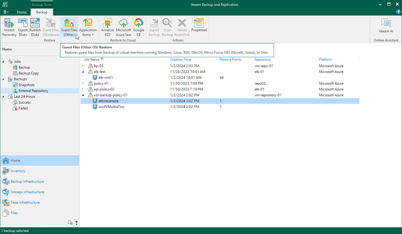Screen dimensions: 402x234
Task: Select Backup under Jobs in the tree
Action: [x=24, y=67]
